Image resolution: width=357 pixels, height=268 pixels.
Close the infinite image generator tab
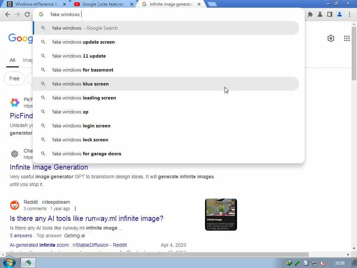pyautogui.click(x=199, y=4)
